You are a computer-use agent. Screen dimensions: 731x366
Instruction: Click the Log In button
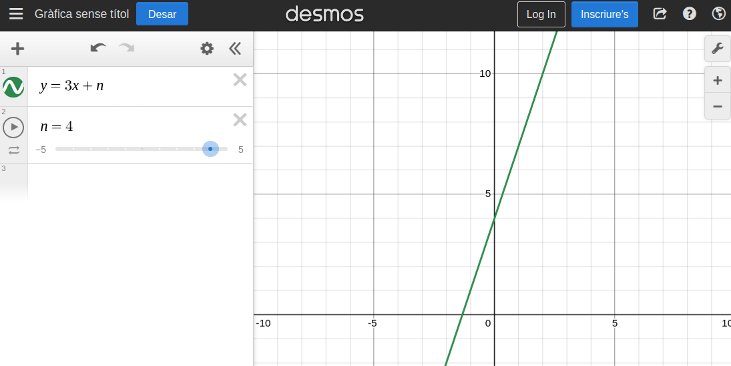(x=541, y=15)
